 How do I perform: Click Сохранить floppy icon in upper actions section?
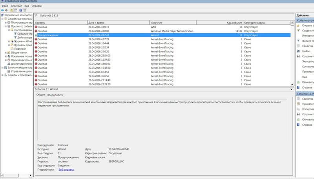[x=298, y=56]
